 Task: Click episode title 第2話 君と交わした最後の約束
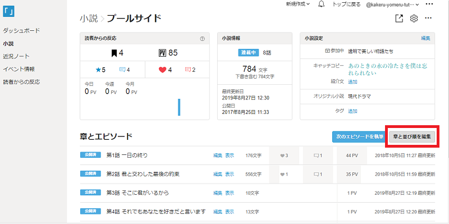click(x=143, y=174)
